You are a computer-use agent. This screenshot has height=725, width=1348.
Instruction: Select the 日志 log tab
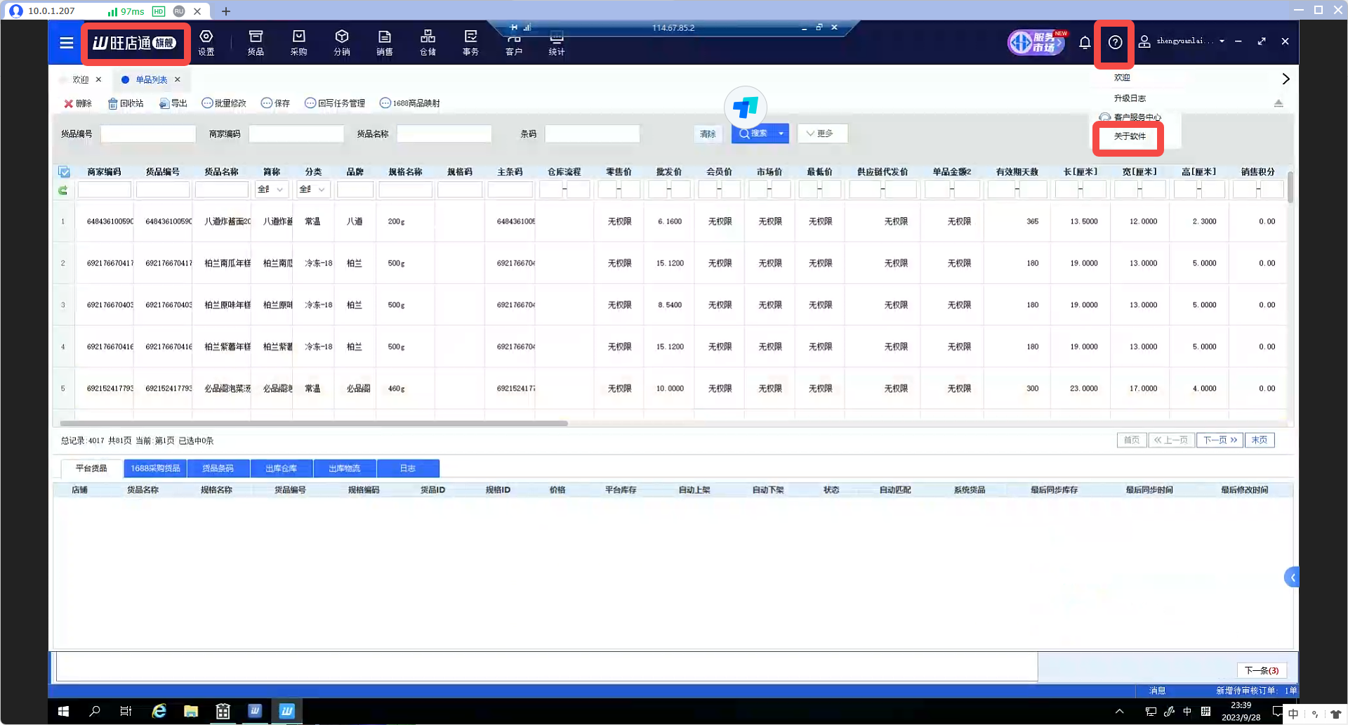pyautogui.click(x=408, y=468)
